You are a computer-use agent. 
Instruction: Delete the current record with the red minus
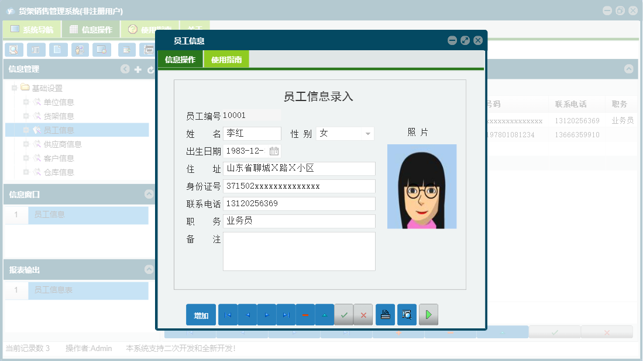305,314
